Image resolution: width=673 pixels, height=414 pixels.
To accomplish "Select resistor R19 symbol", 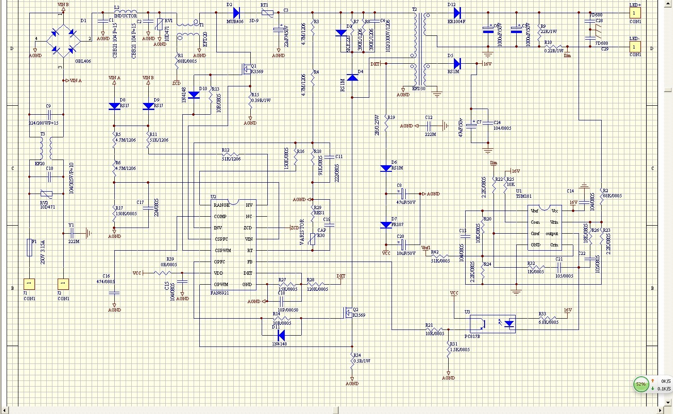I will point(386,124).
